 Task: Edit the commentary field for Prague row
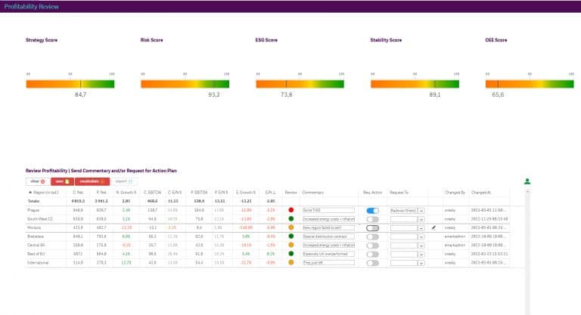tap(328, 210)
